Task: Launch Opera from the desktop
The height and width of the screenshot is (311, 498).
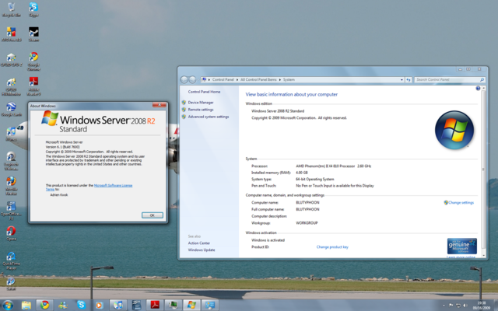Action: (x=11, y=233)
